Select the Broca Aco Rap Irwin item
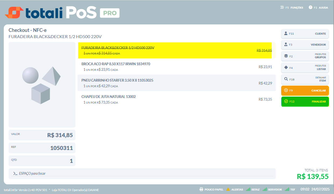This screenshot has height=194, width=334. pyautogui.click(x=177, y=67)
